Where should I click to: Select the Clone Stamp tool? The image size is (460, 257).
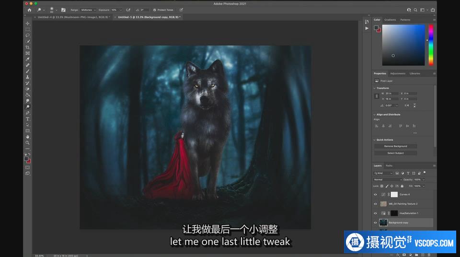coord(28,77)
